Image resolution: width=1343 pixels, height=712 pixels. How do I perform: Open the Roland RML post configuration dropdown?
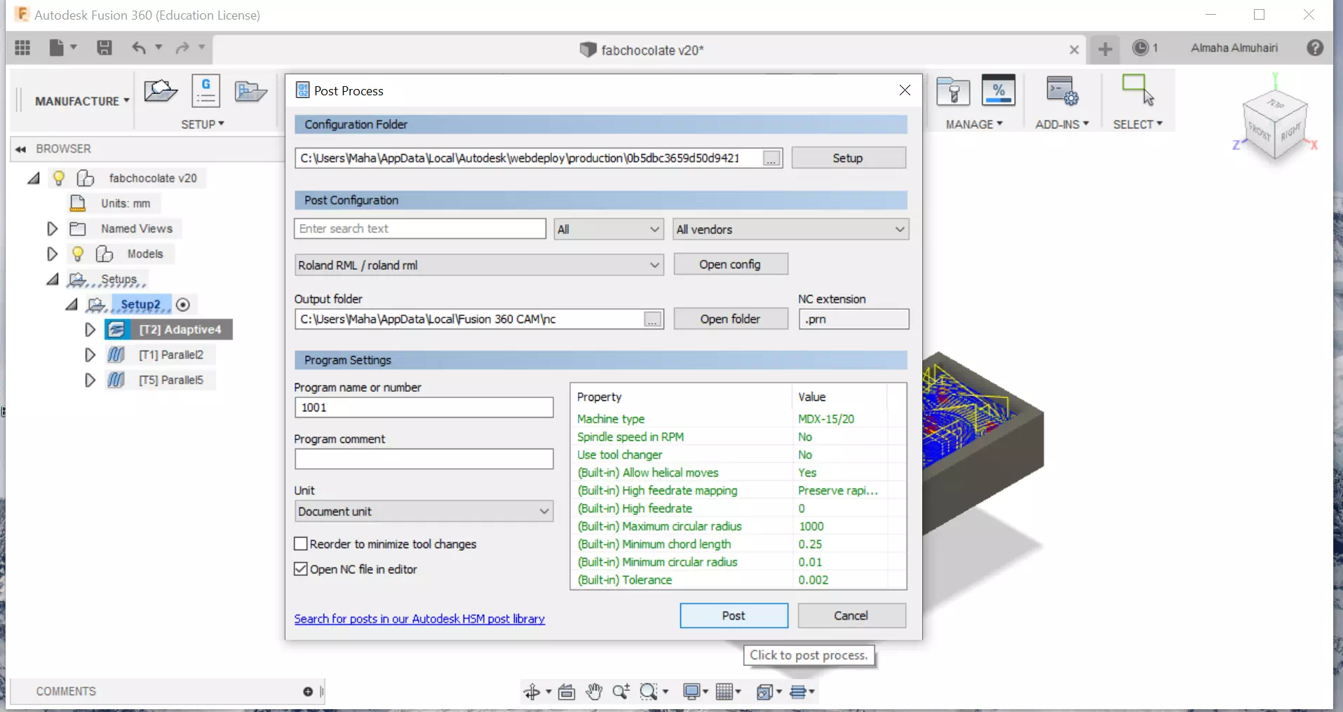[x=479, y=265]
